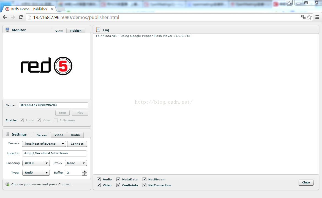Click the Play button
The width and height of the screenshot is (322, 198).
tap(80, 113)
